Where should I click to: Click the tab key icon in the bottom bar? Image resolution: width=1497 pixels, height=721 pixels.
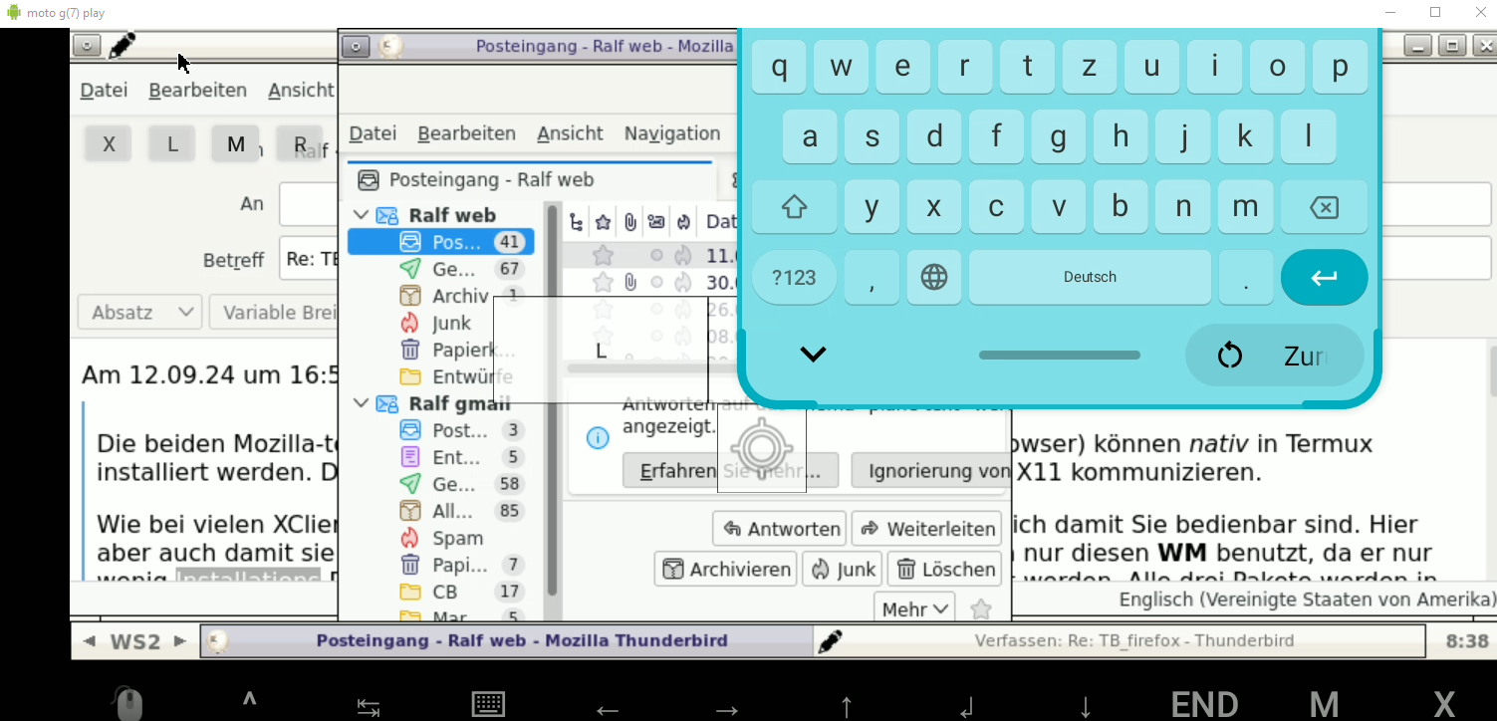369,708
